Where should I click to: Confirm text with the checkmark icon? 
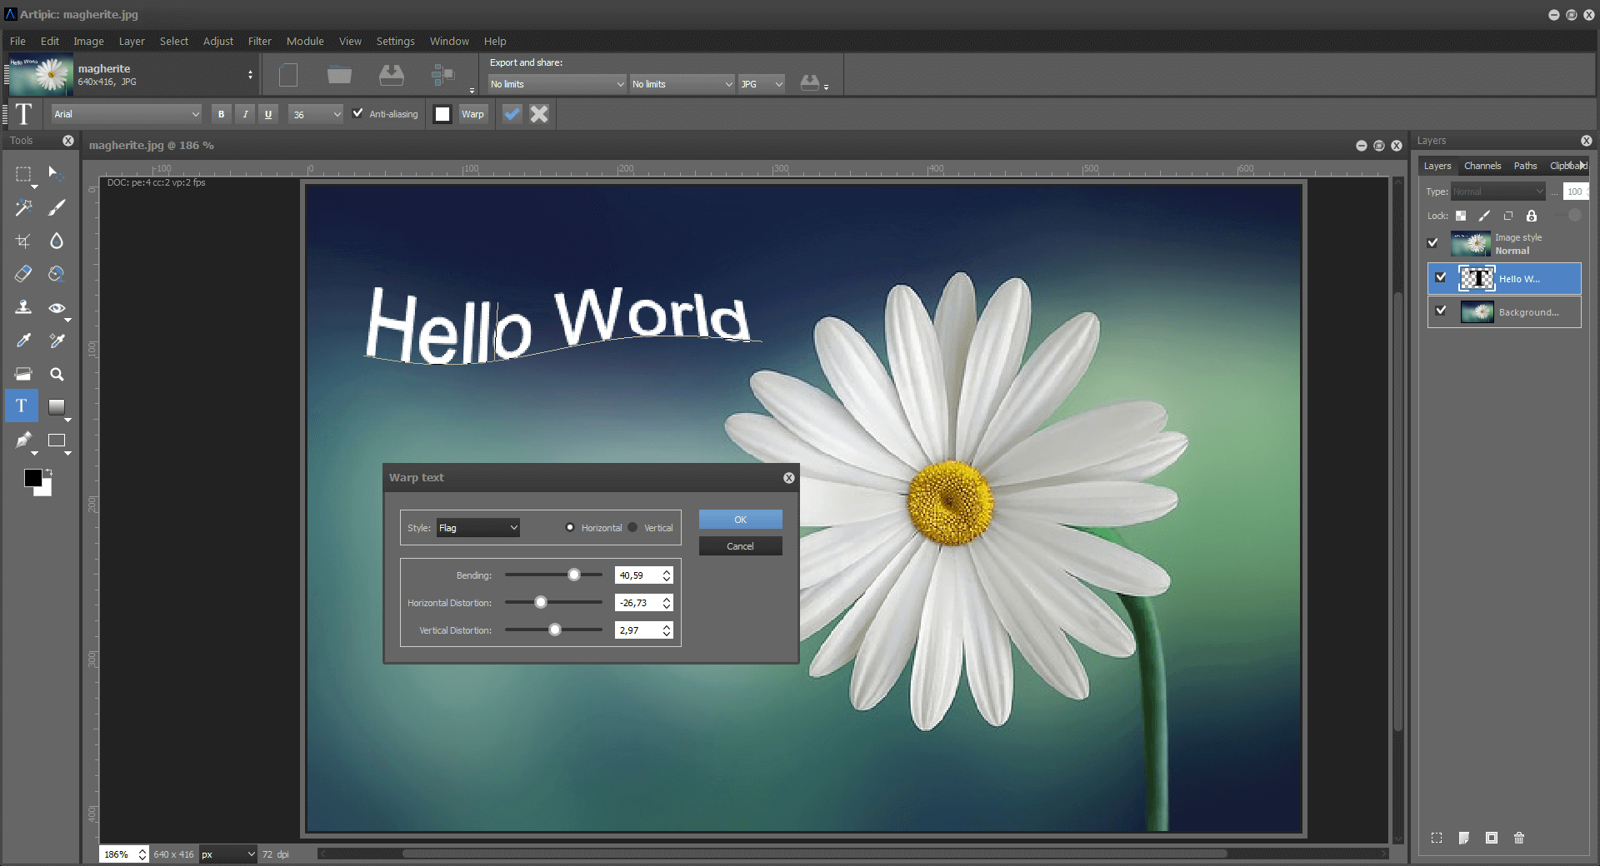point(512,114)
